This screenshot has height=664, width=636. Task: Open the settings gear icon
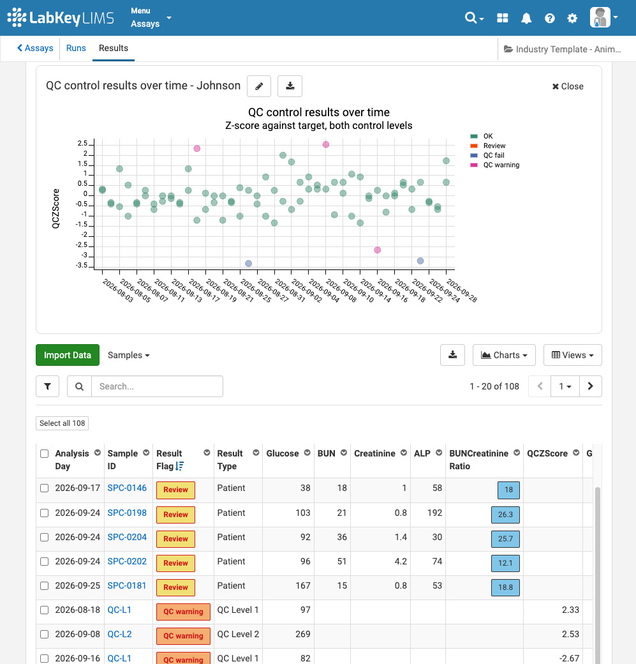[x=572, y=19]
